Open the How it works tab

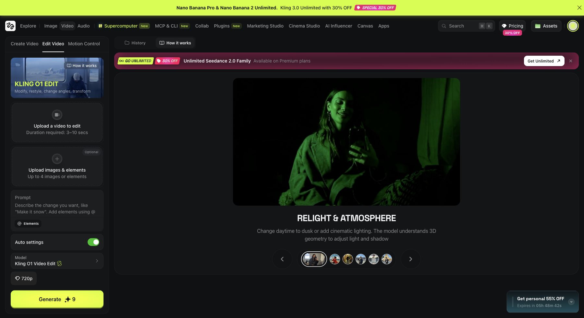(175, 43)
